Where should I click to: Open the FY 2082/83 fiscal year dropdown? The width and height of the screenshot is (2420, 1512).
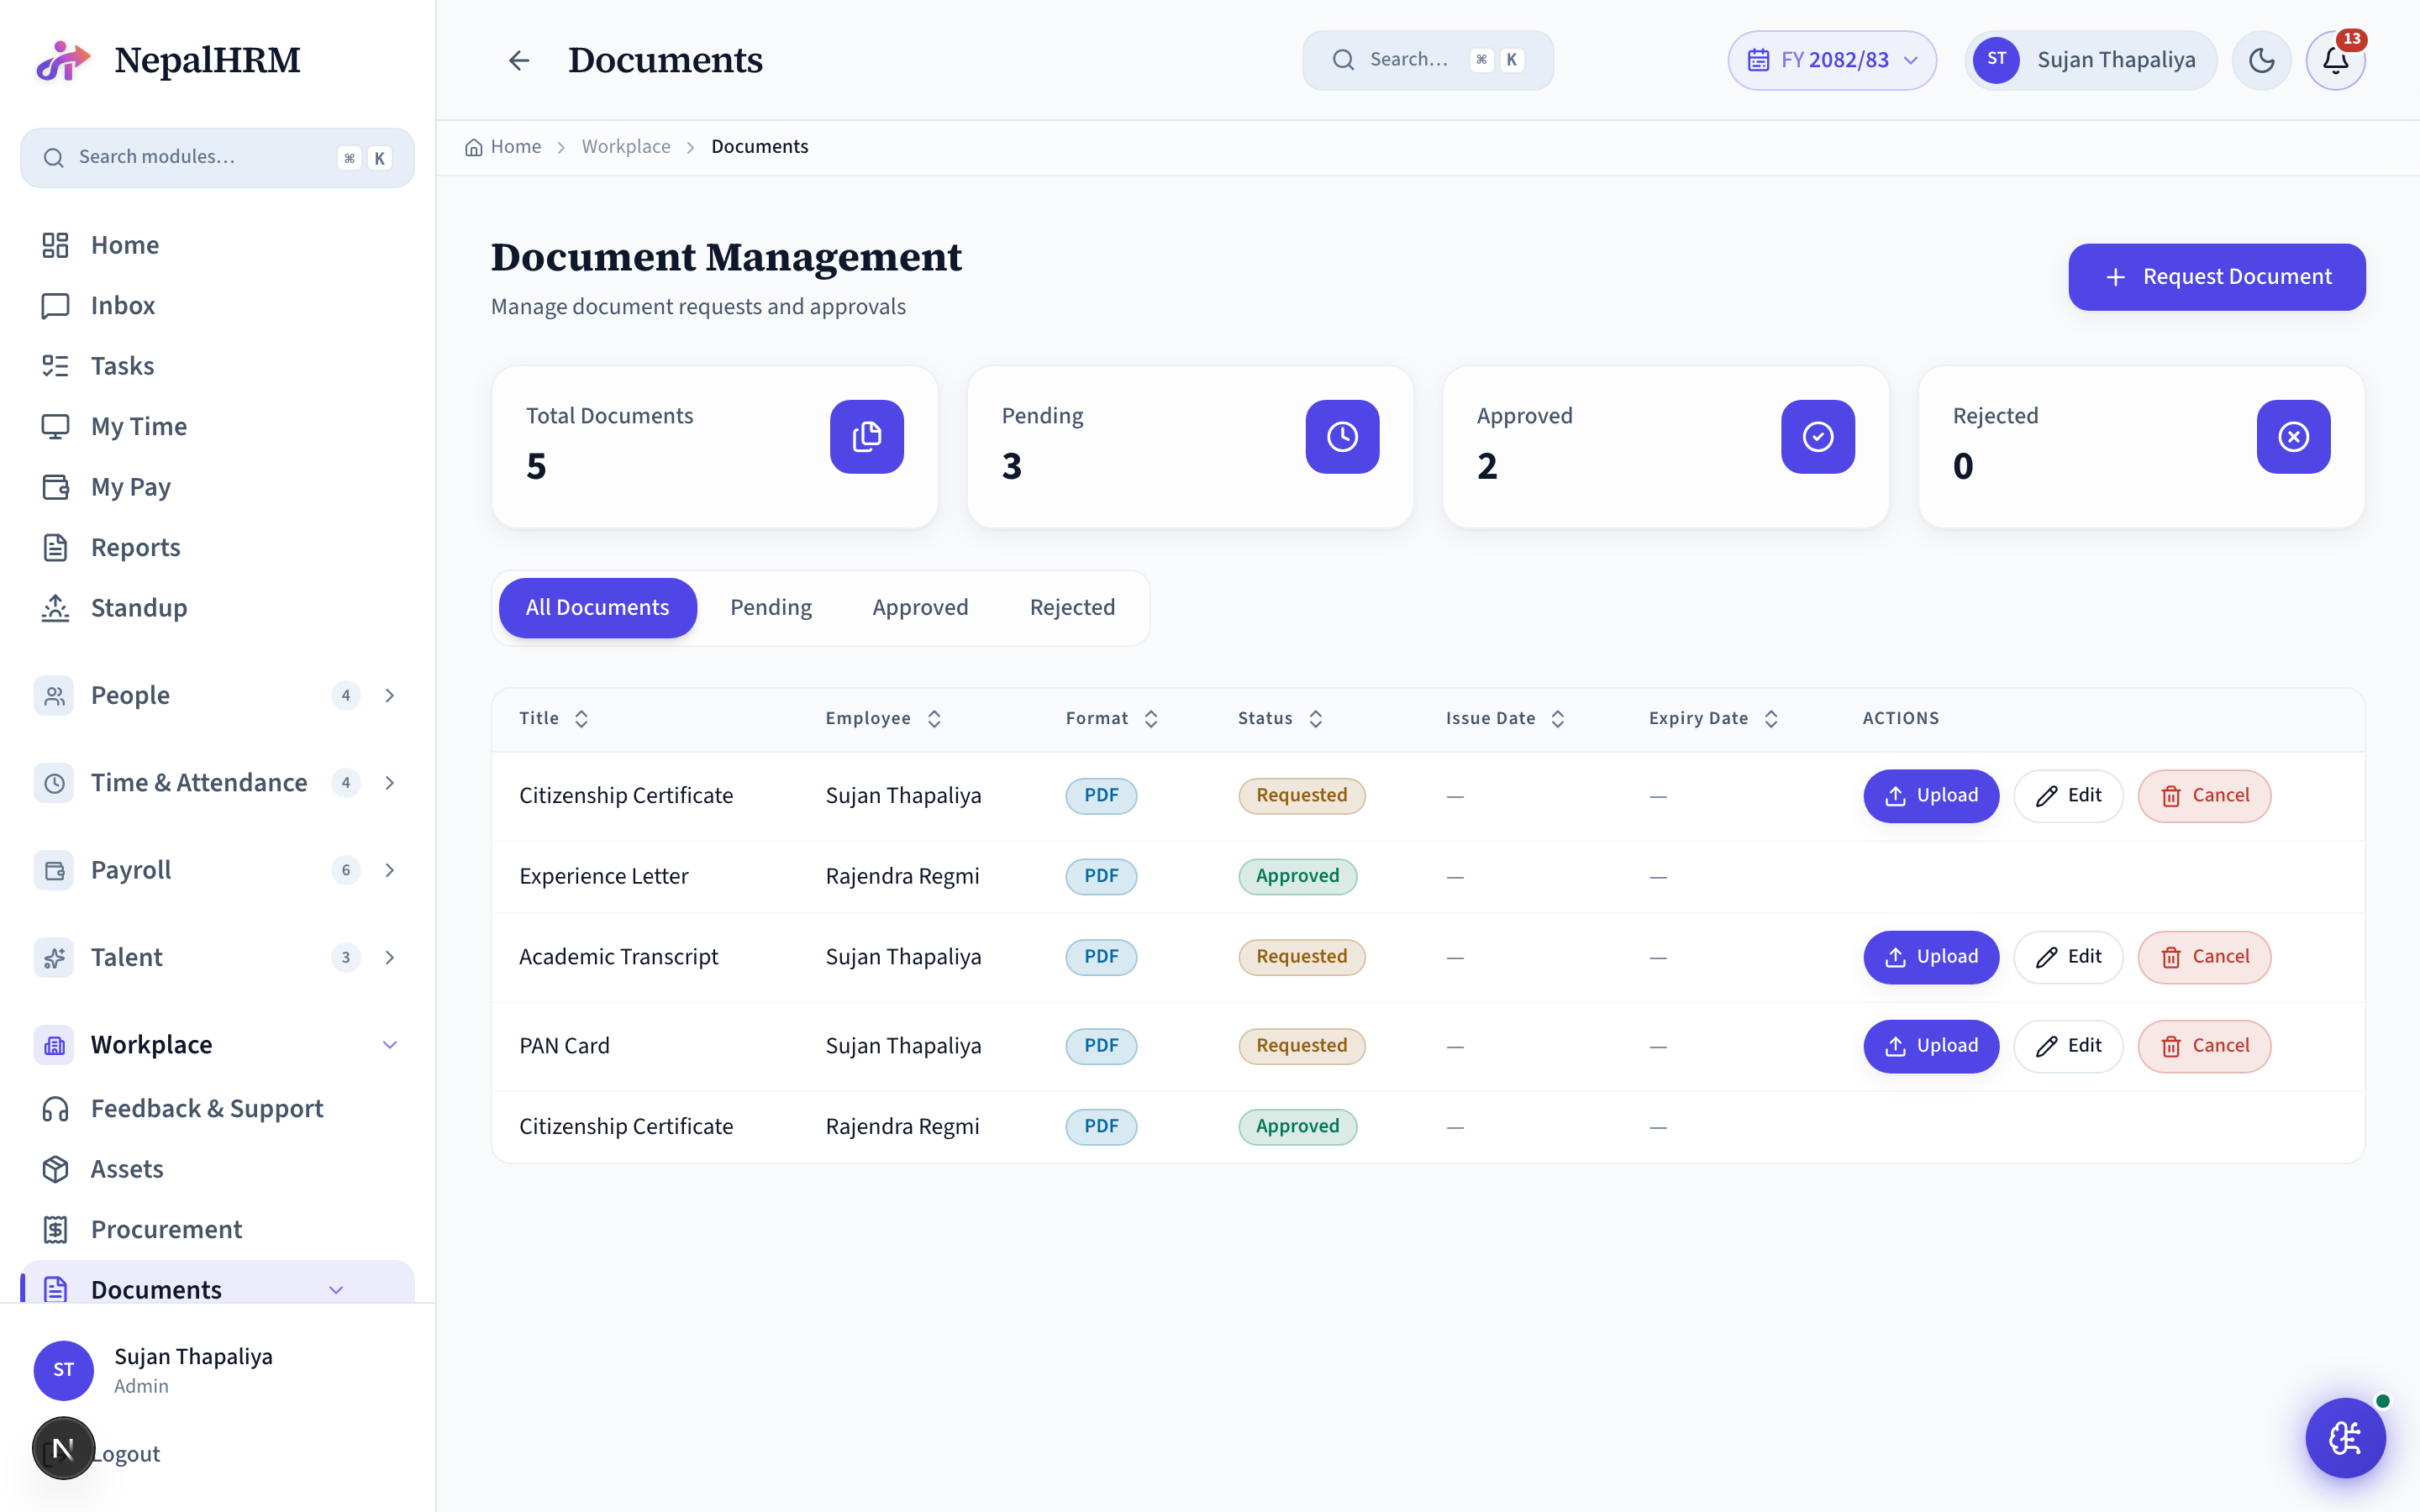point(1832,60)
